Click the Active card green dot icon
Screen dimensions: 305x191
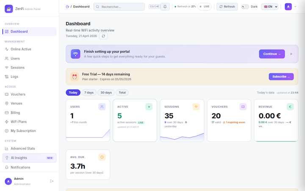(x=149, y=107)
